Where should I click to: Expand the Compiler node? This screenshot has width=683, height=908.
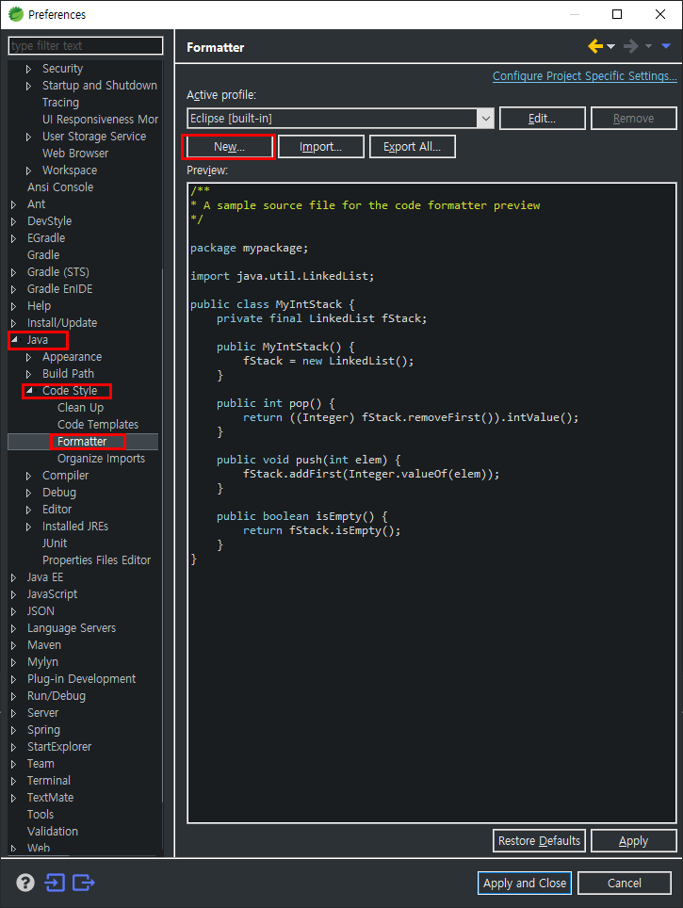28,476
